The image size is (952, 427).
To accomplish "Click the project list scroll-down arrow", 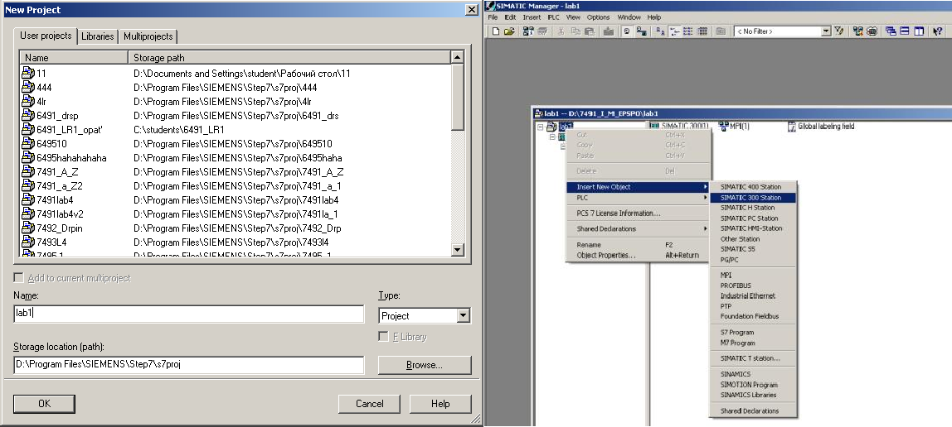I will tap(458, 250).
